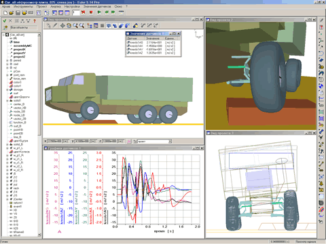This screenshot has height=244, width=326.
Task: Open the Настройки menu
Action: tap(72, 7)
